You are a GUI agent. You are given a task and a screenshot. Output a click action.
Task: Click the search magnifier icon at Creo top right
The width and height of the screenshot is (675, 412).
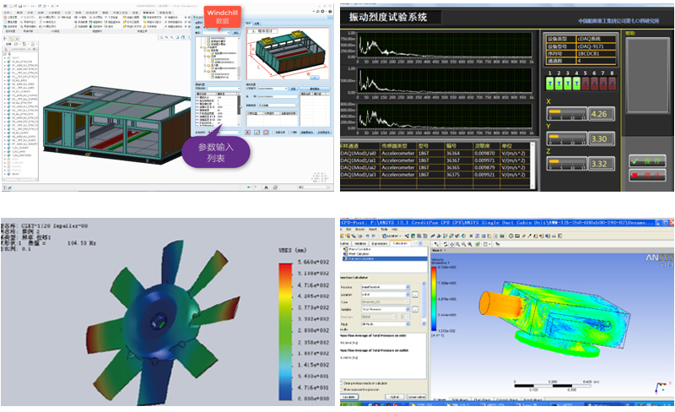318,11
